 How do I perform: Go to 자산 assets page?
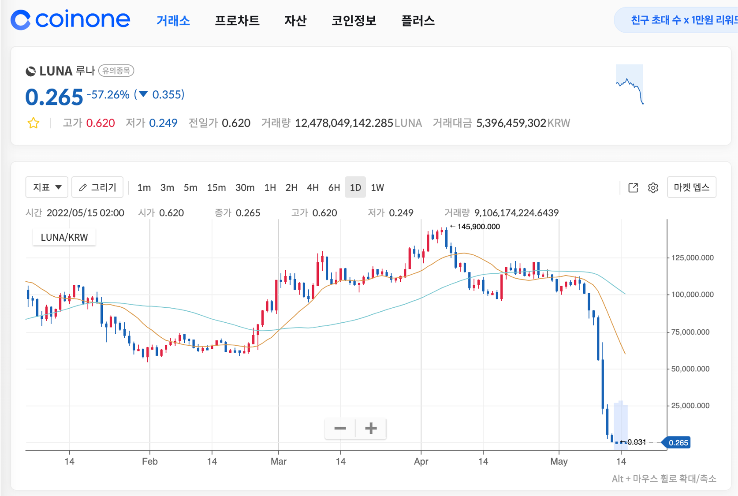295,20
